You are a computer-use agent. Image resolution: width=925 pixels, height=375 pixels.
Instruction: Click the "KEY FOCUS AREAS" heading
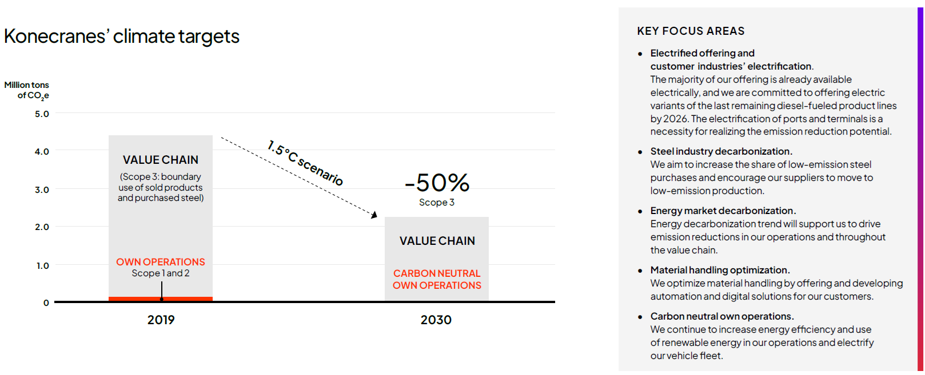pos(691,31)
